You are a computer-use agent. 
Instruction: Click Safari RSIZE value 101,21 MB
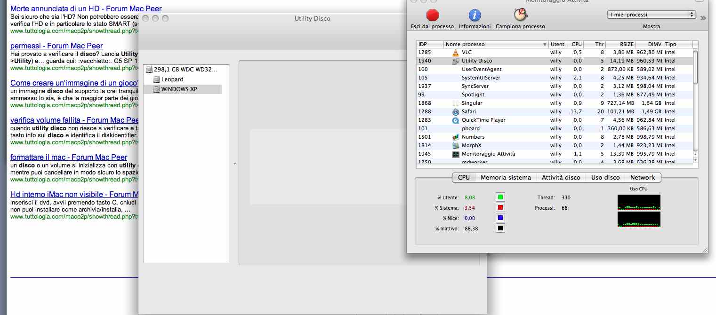point(620,111)
